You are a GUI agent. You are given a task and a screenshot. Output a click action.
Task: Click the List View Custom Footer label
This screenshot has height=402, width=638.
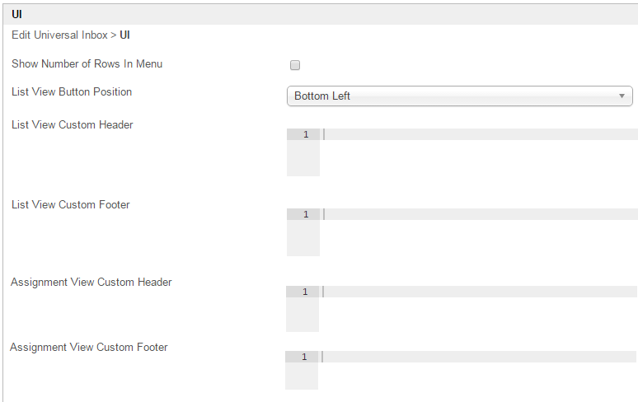point(71,204)
